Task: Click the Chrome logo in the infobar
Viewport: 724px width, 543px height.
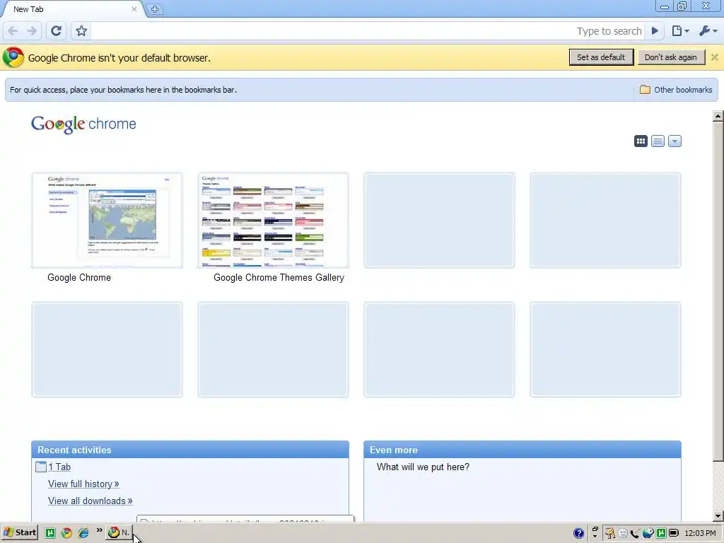Action: pos(13,58)
